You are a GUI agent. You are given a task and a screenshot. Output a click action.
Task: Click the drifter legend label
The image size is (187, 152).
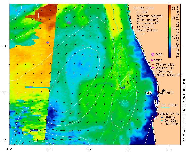(158, 60)
